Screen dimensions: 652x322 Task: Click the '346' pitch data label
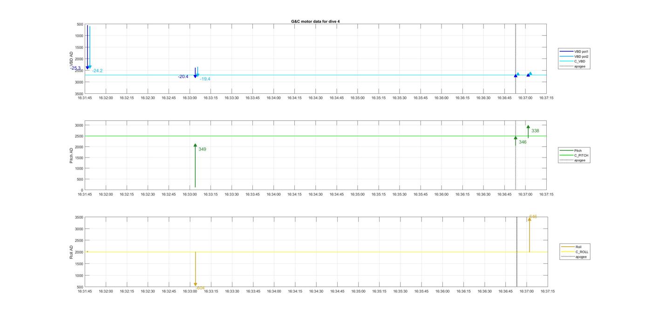523,142
